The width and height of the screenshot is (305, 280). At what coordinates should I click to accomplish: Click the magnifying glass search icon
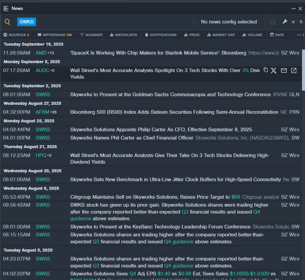point(7,22)
